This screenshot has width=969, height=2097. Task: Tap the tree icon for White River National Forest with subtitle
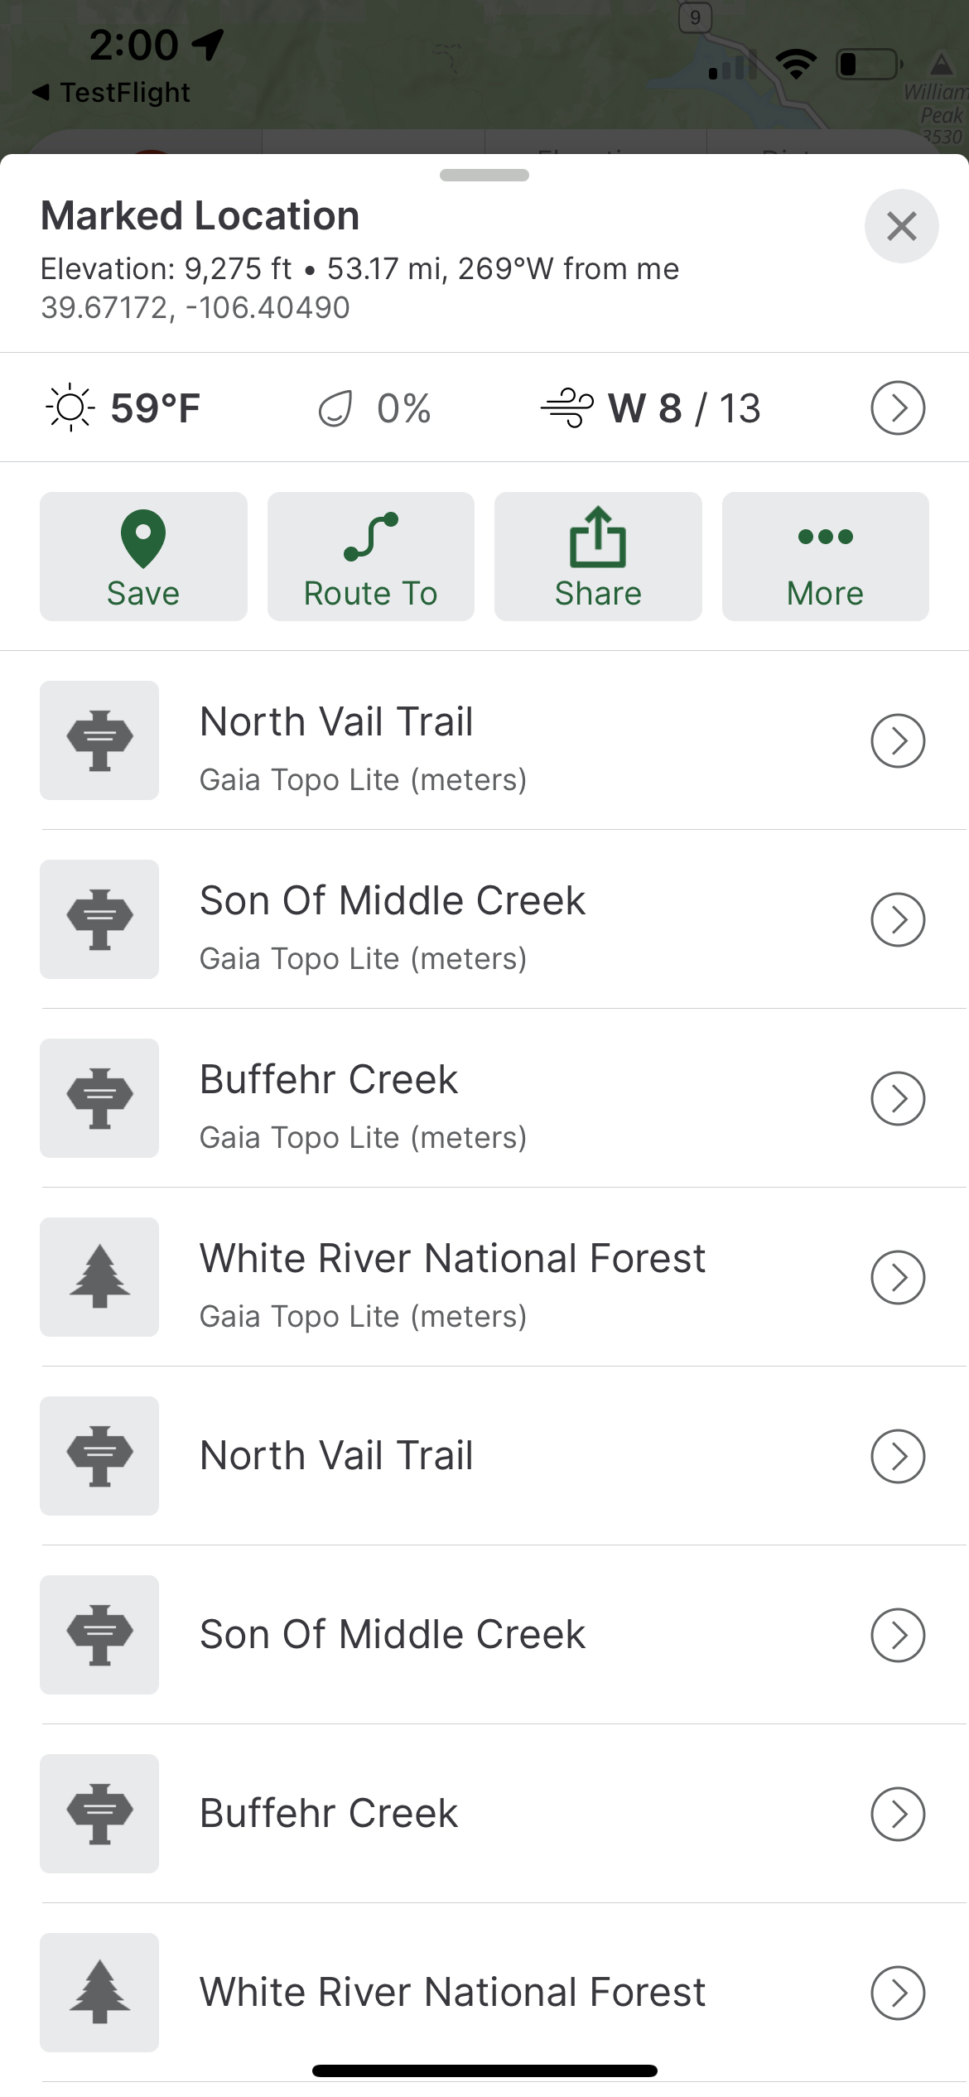tap(99, 1277)
